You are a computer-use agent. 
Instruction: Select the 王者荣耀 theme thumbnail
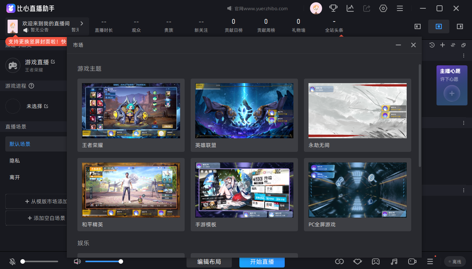pos(131,111)
